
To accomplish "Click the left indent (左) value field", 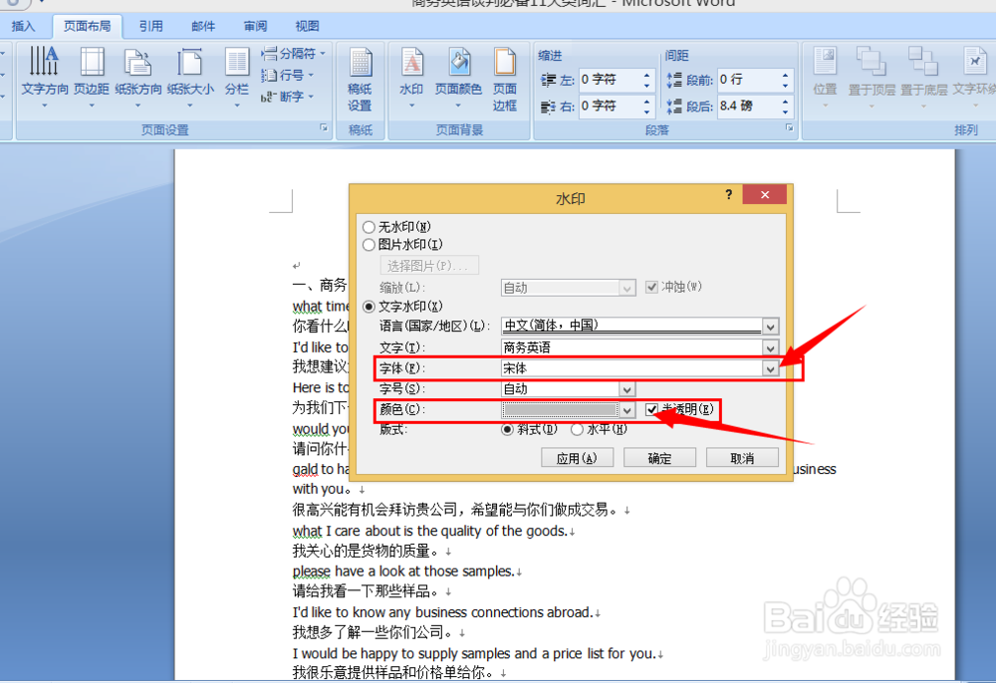I will [x=610, y=80].
